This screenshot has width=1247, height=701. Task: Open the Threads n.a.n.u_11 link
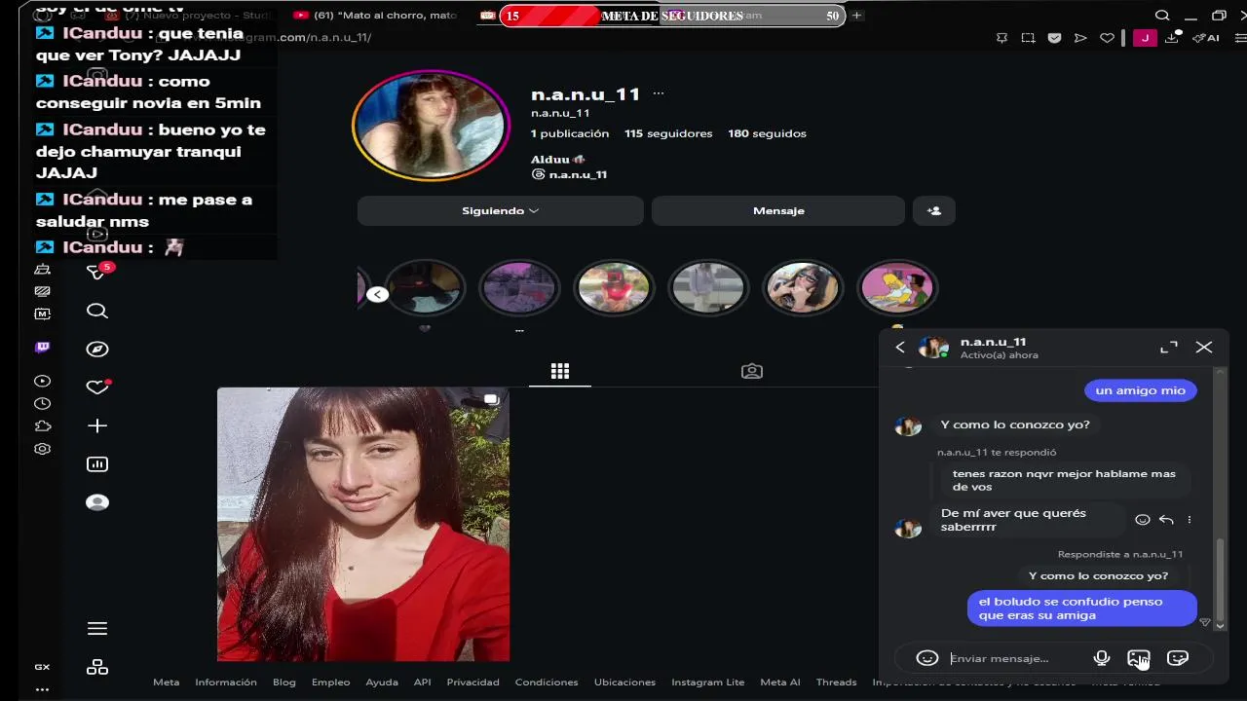[x=569, y=174]
